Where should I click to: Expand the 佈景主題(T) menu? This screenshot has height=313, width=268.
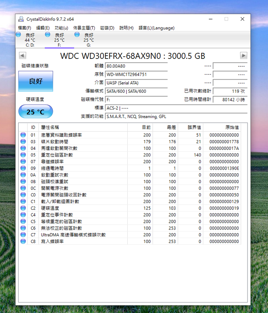84,28
